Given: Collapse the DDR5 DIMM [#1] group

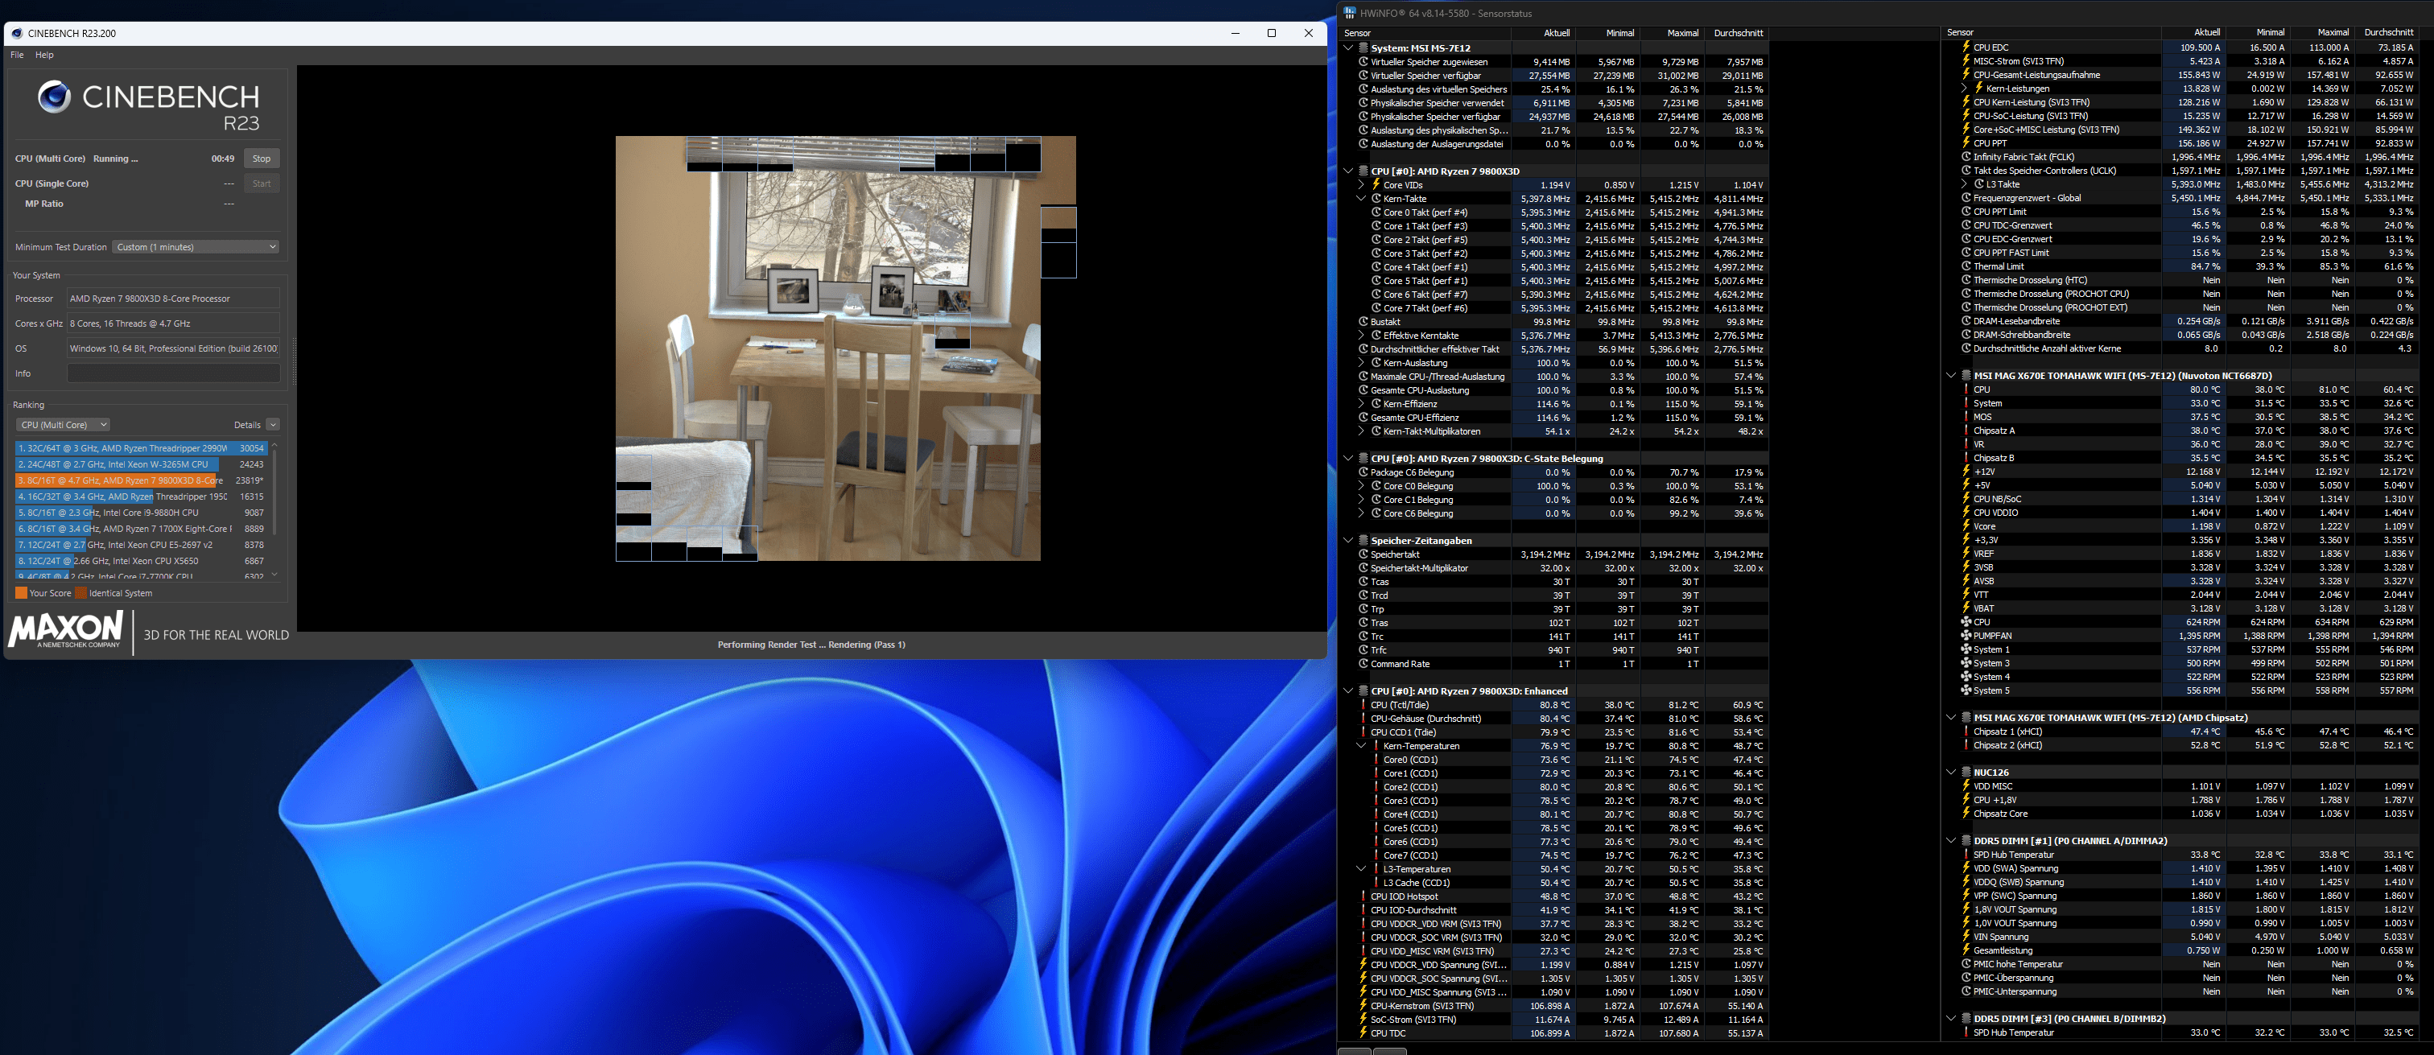Looking at the screenshot, I should 1951,842.
